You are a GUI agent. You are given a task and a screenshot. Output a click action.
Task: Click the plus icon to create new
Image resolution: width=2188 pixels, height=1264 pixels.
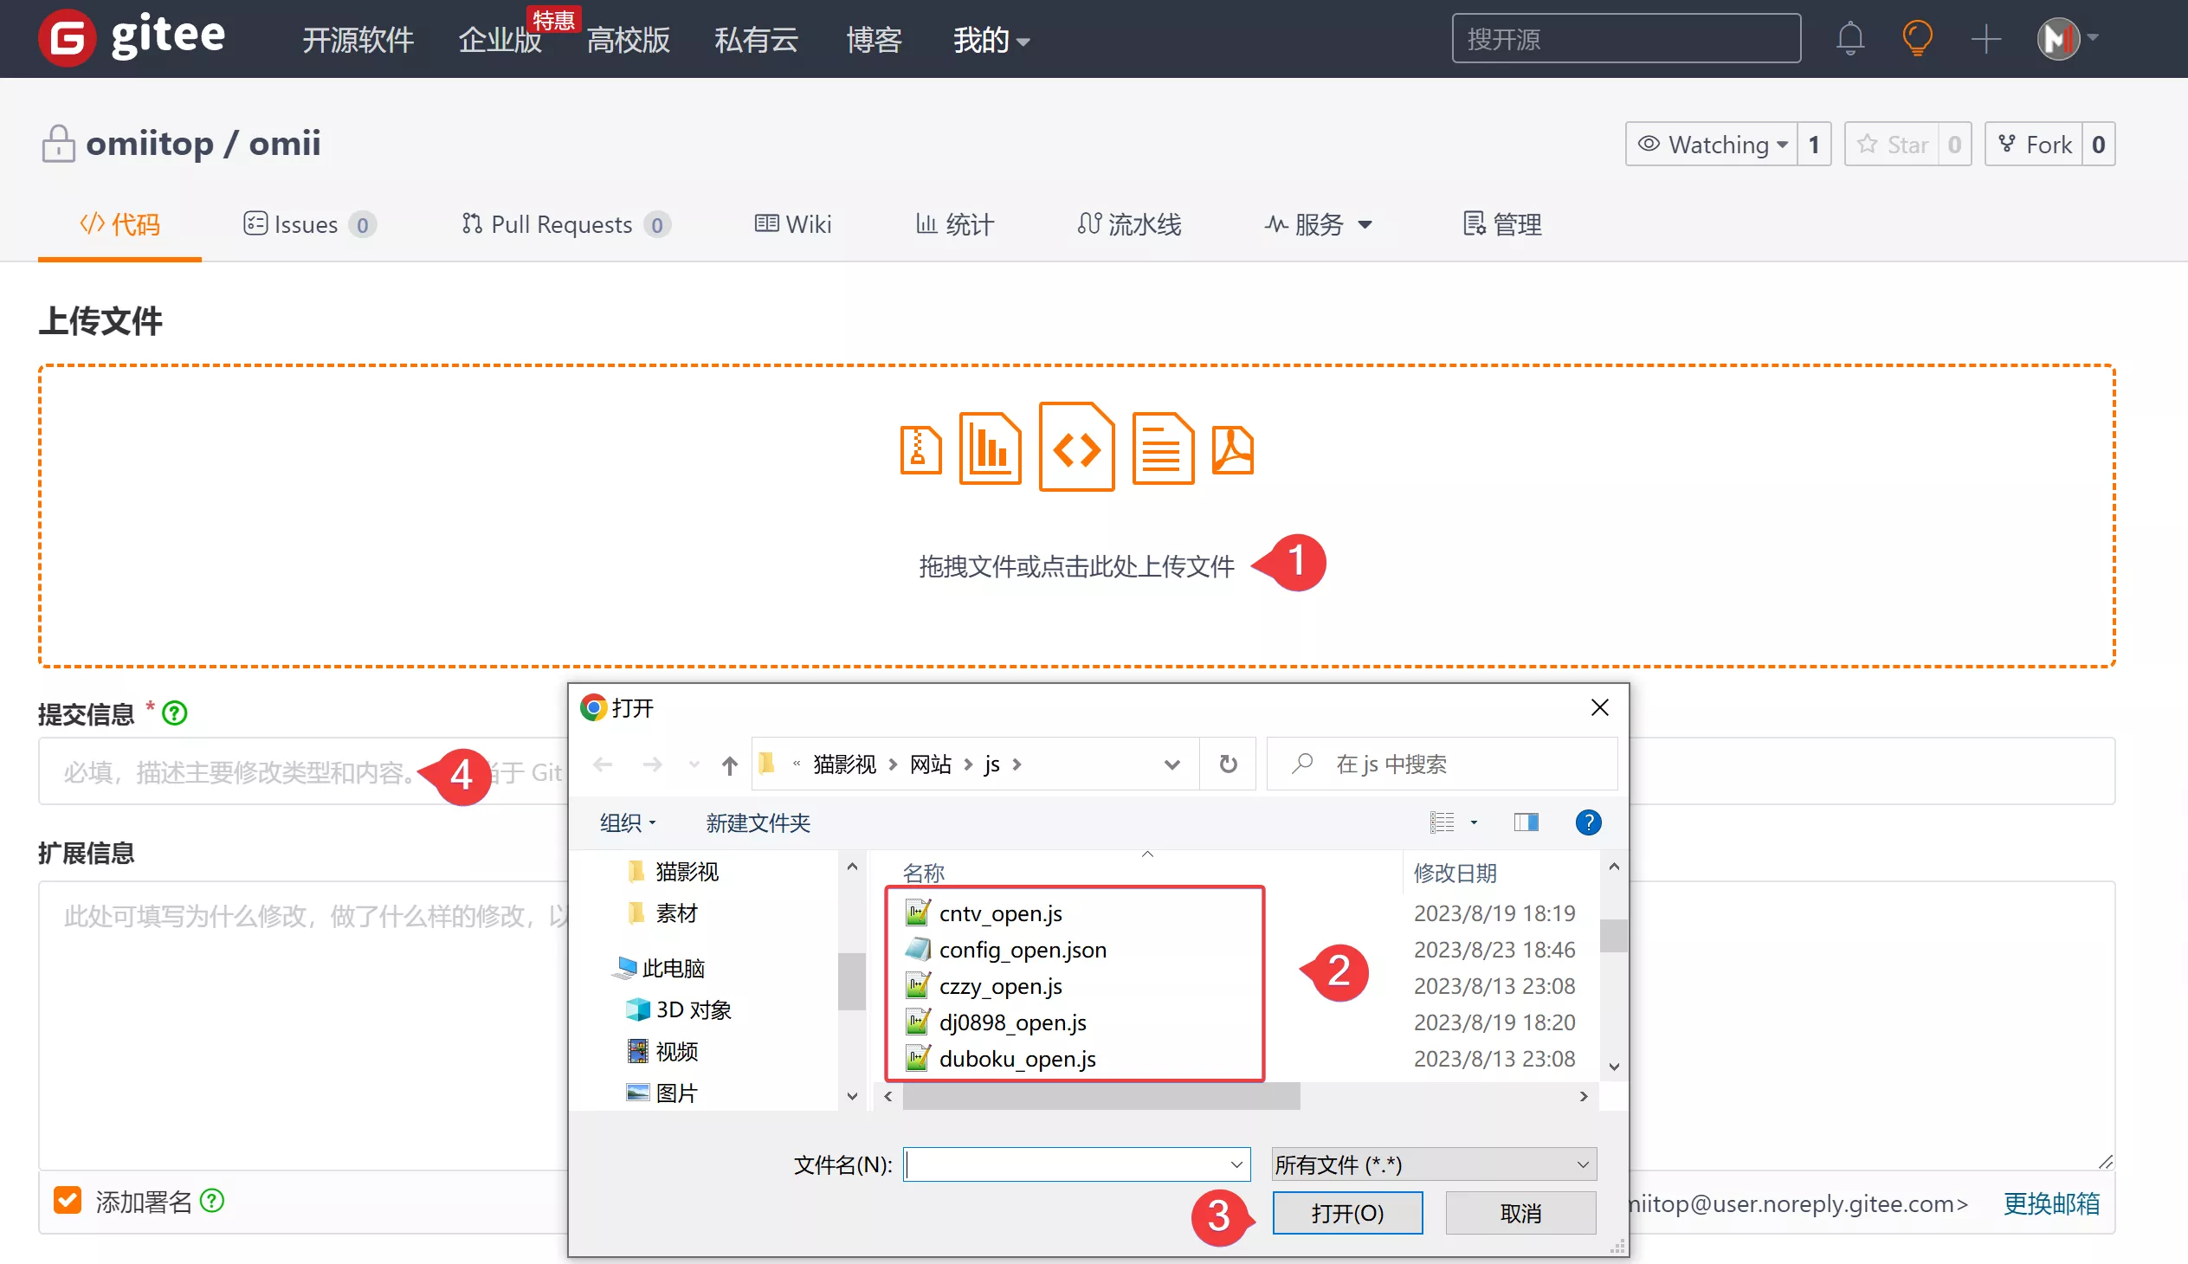tap(1985, 38)
